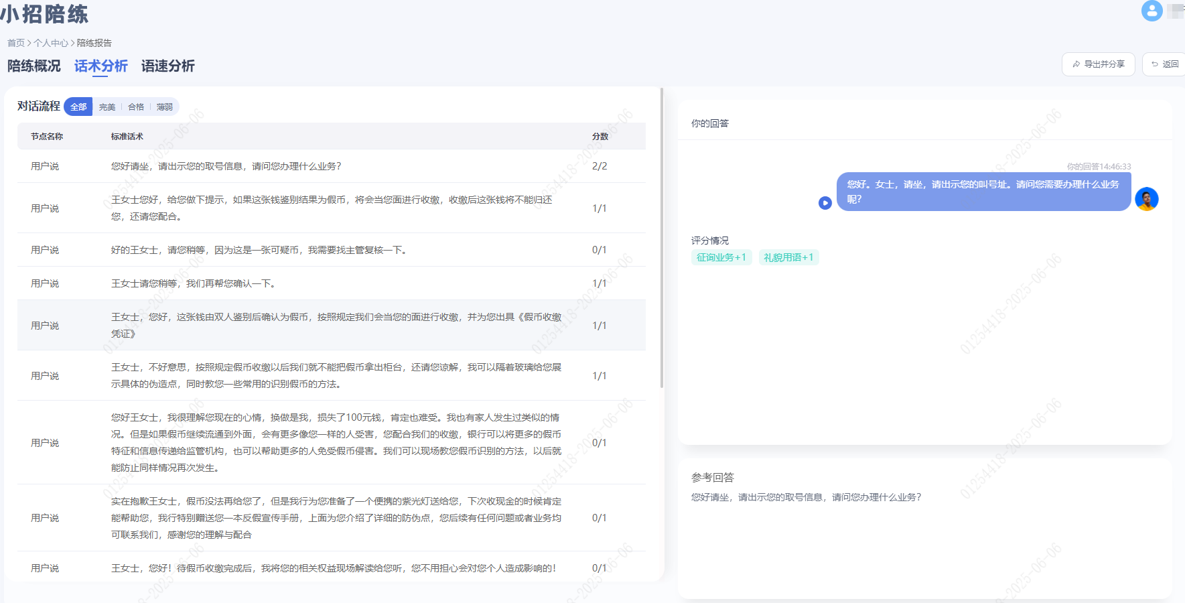This screenshot has width=1185, height=603.
Task: Go to 首页 in the breadcrumb
Action: coord(15,43)
